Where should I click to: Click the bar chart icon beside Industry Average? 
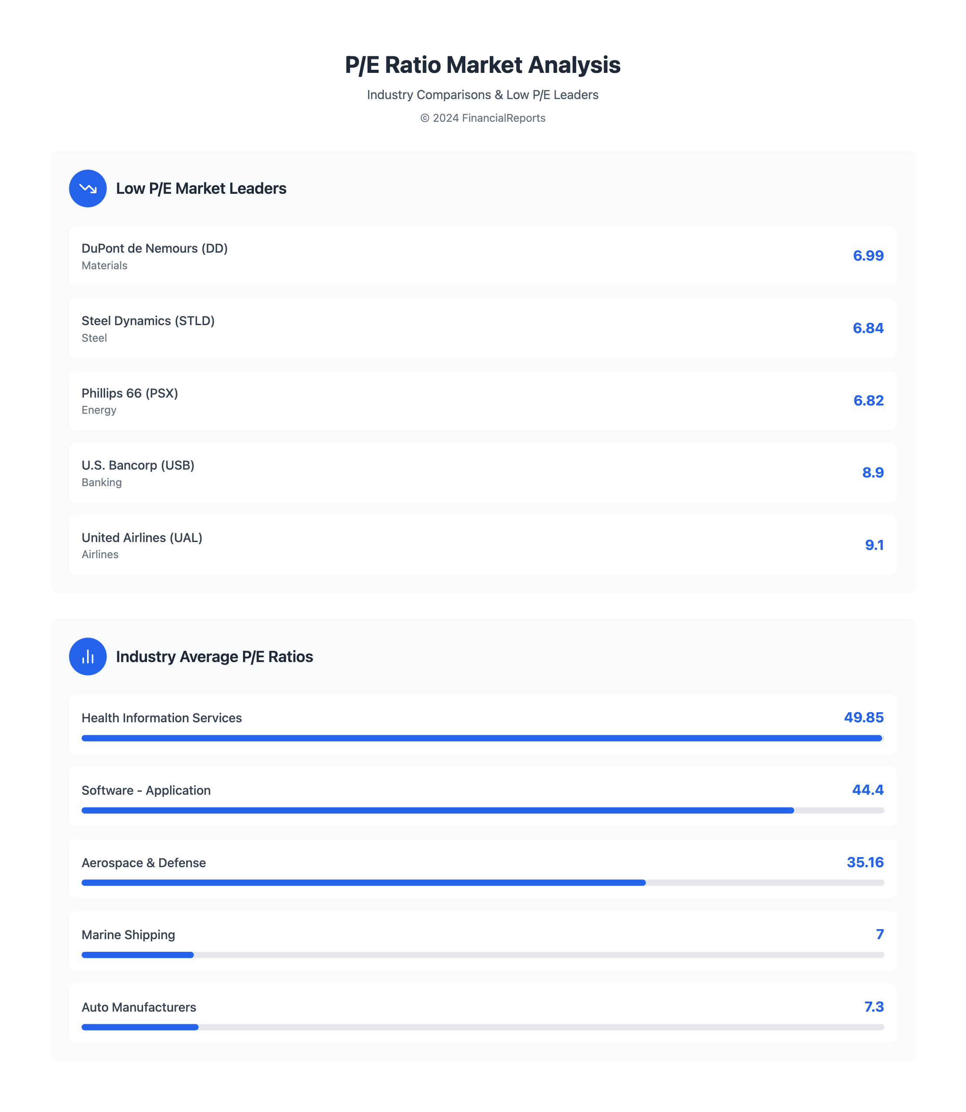(87, 656)
